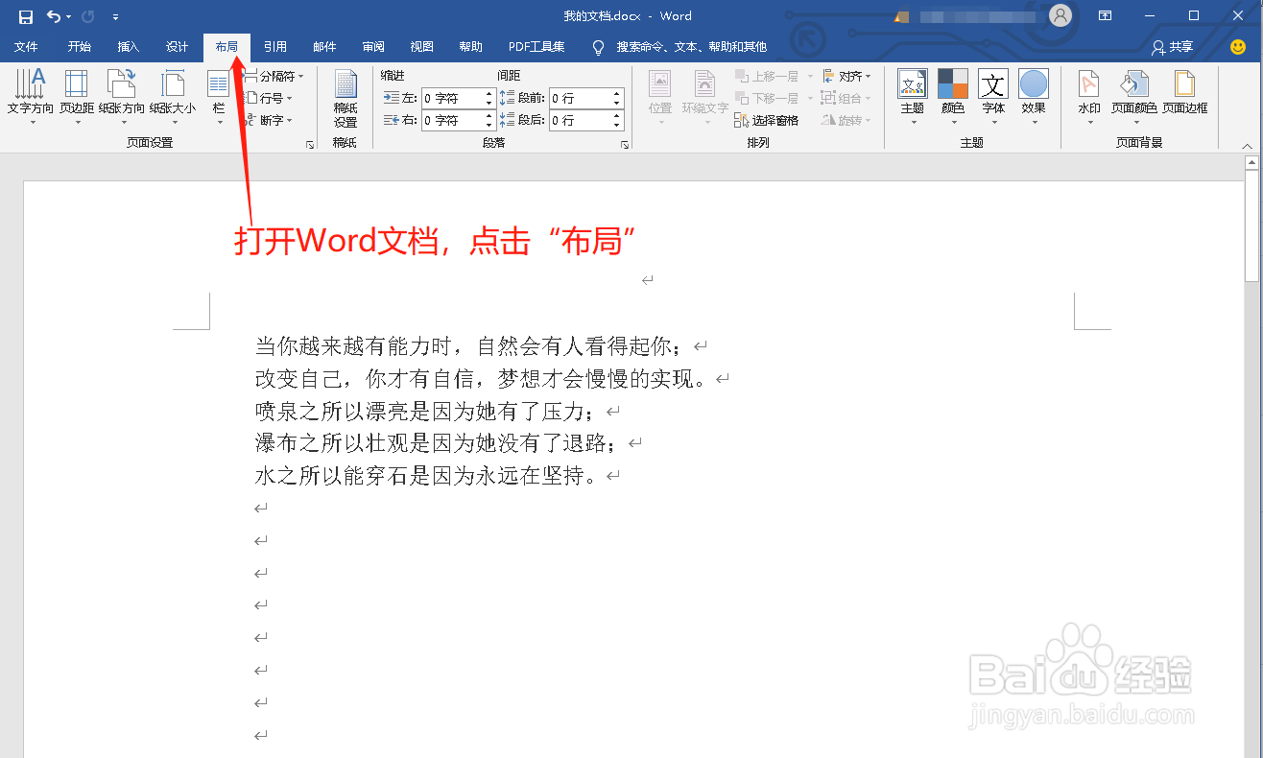The height and width of the screenshot is (758, 1263).
Task: Customize the Quick Access Toolbar
Action: click(115, 16)
